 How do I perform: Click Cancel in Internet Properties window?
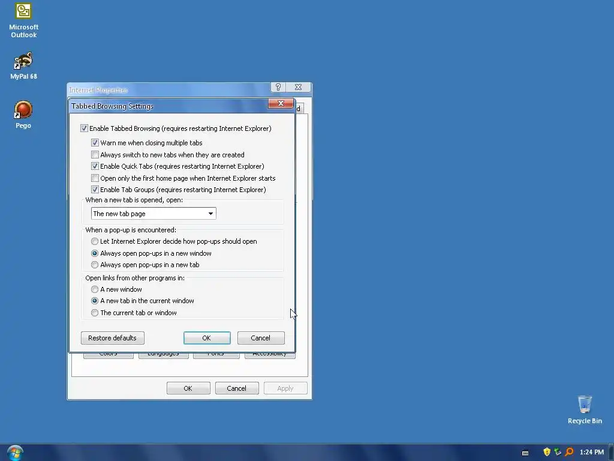[237, 388]
